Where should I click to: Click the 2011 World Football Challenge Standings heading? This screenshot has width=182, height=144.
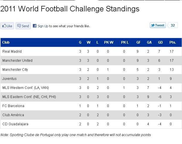point(70,9)
